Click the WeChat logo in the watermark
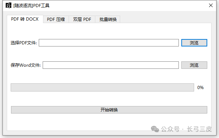 pos(155,129)
